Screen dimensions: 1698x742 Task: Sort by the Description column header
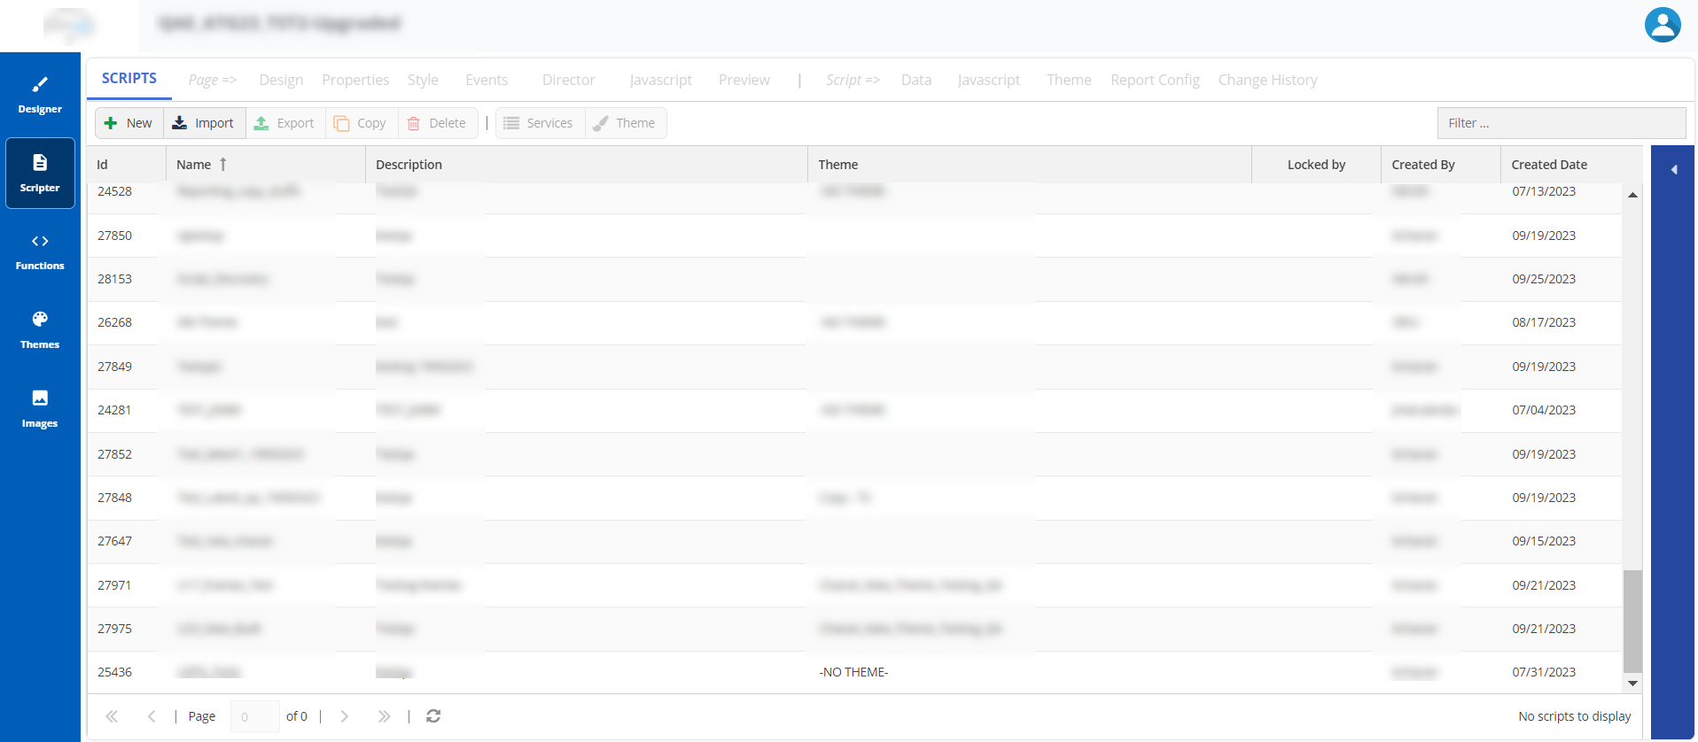tap(586, 165)
